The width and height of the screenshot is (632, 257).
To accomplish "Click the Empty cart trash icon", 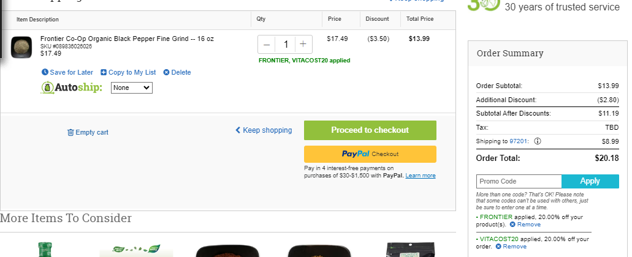I will click(70, 132).
